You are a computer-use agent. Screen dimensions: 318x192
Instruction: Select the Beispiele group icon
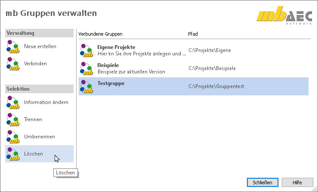(86, 68)
